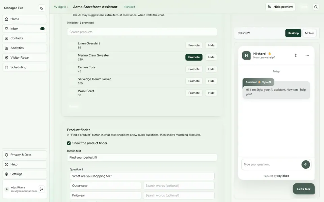Open the Help page
Image resolution: width=324 pixels, height=202 pixels.
(25, 165)
